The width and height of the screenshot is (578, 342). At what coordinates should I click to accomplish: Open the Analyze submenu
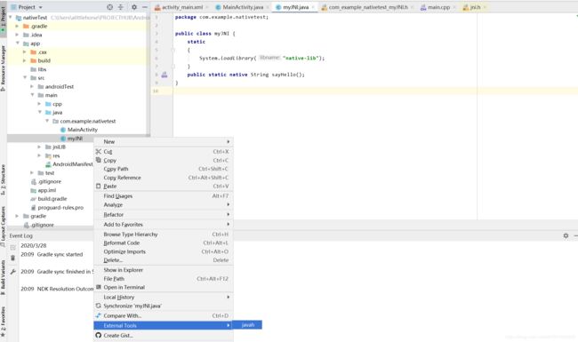tap(164, 204)
